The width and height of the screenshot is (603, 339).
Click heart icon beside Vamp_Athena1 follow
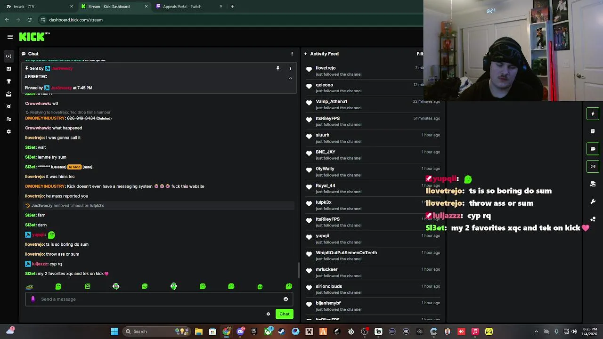click(309, 103)
